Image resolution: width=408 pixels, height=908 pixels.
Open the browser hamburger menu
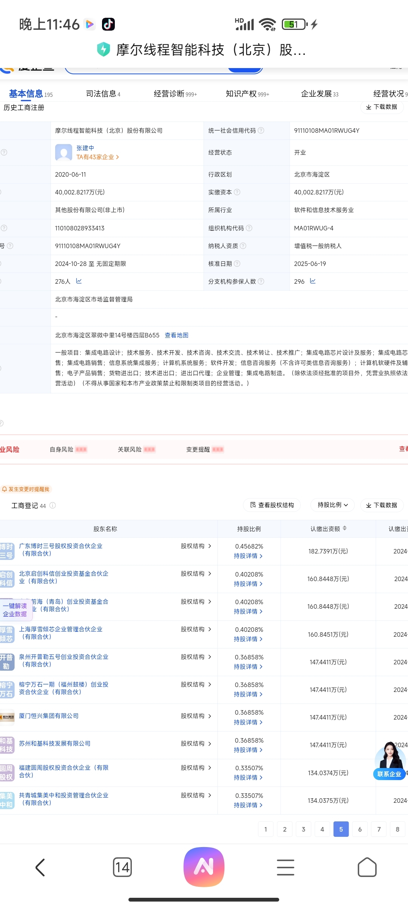pyautogui.click(x=286, y=867)
